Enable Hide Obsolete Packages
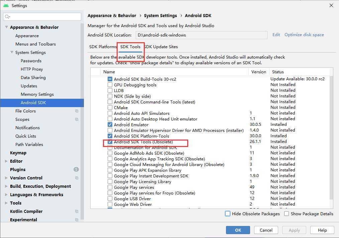339x238 pixels. (x=228, y=214)
